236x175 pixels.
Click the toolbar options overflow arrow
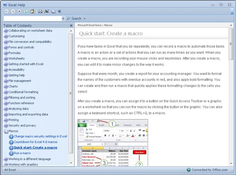(x=232, y=13)
